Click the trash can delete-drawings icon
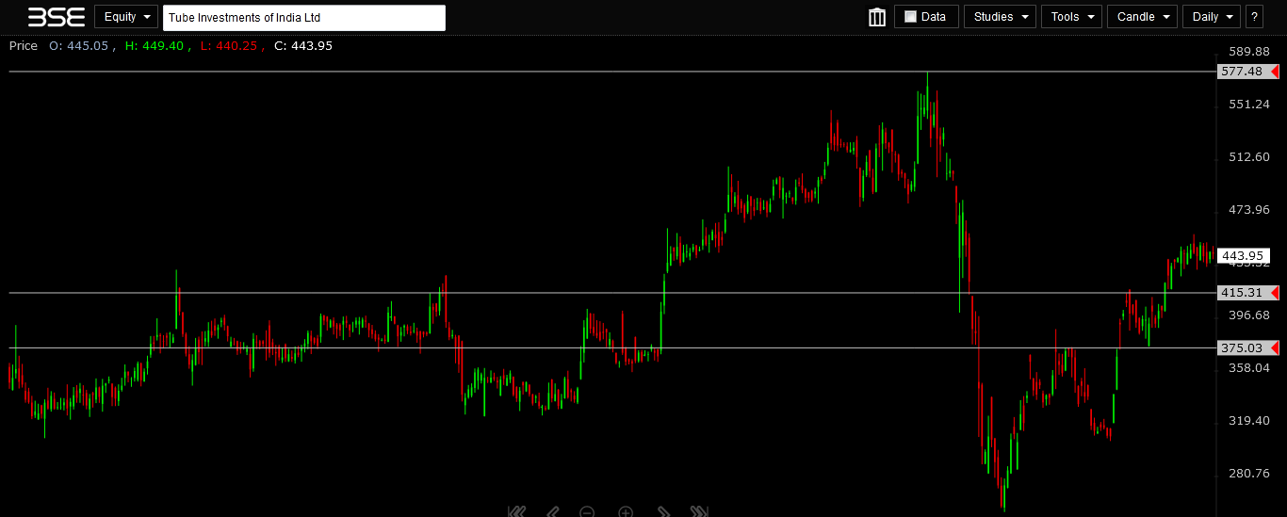 [x=877, y=17]
